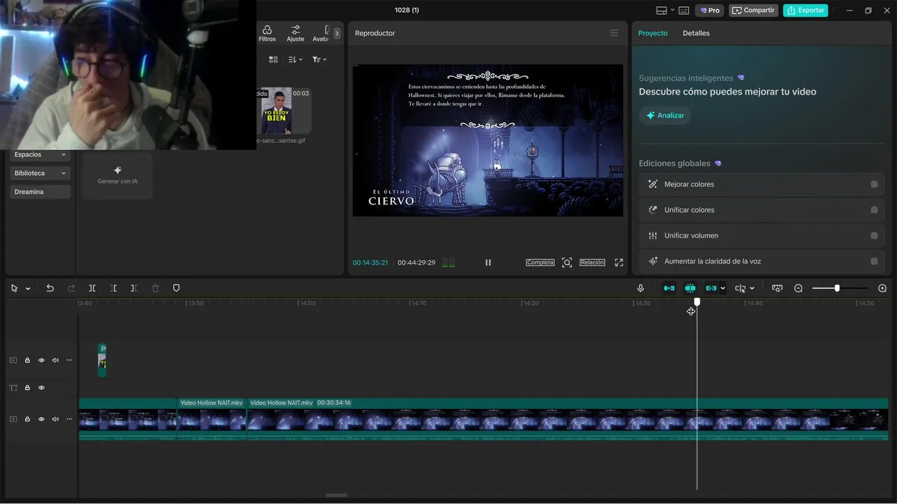Open more options for main video track
The width and height of the screenshot is (897, 504).
tap(69, 419)
